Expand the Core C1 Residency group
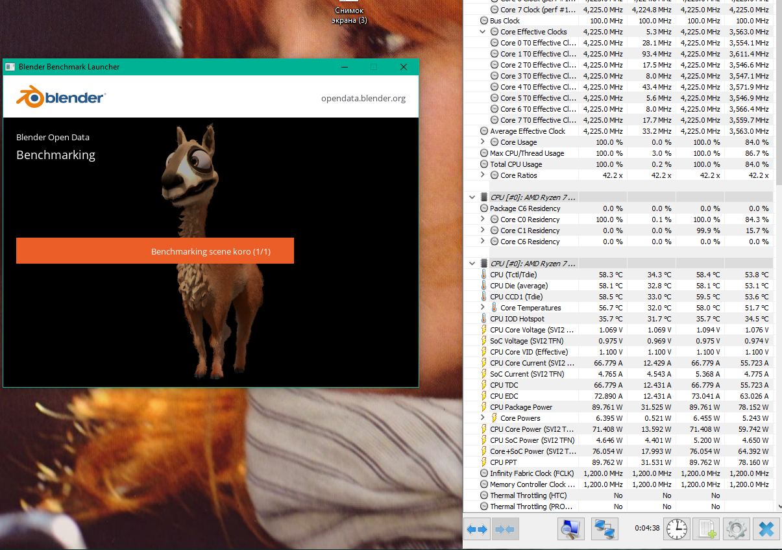This screenshot has width=782, height=550. [482, 231]
